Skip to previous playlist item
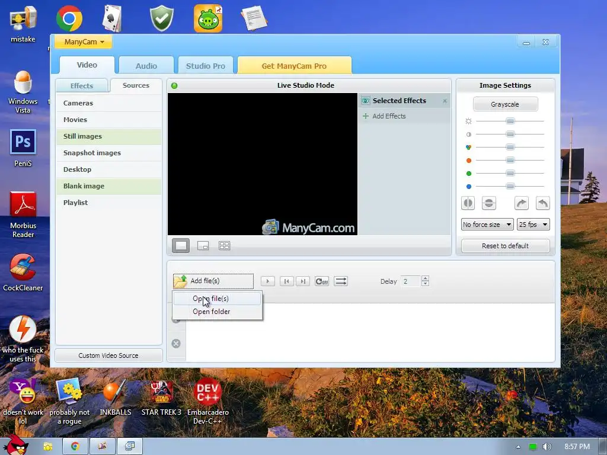The width and height of the screenshot is (607, 455). pos(286,281)
